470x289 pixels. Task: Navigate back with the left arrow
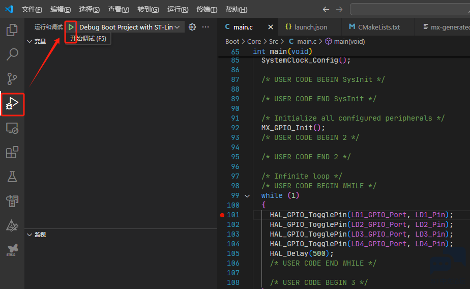(326, 10)
